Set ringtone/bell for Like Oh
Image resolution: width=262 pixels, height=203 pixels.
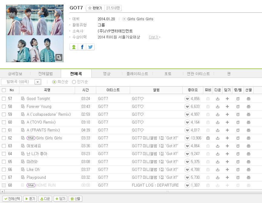[238, 170]
